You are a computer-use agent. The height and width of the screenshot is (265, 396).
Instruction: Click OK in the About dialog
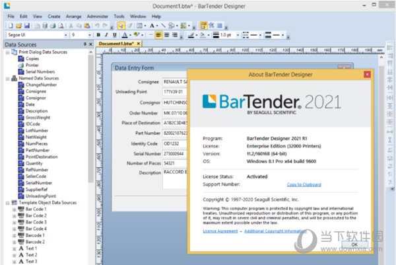pos(354,245)
